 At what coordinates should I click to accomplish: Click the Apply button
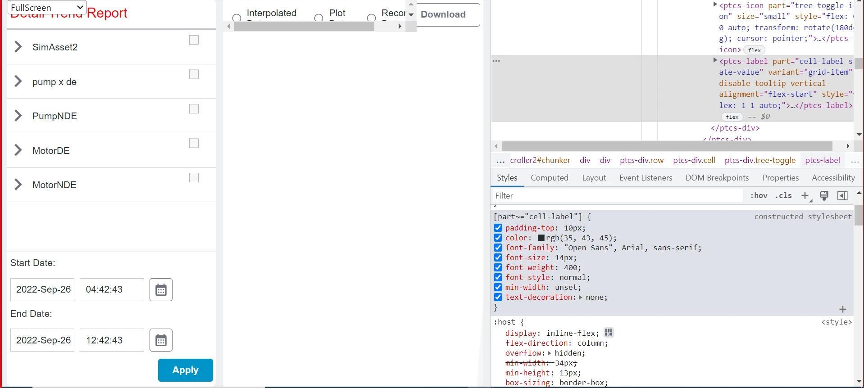click(x=186, y=370)
